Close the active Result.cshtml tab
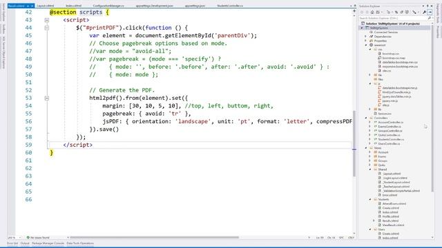 click(x=32, y=6)
